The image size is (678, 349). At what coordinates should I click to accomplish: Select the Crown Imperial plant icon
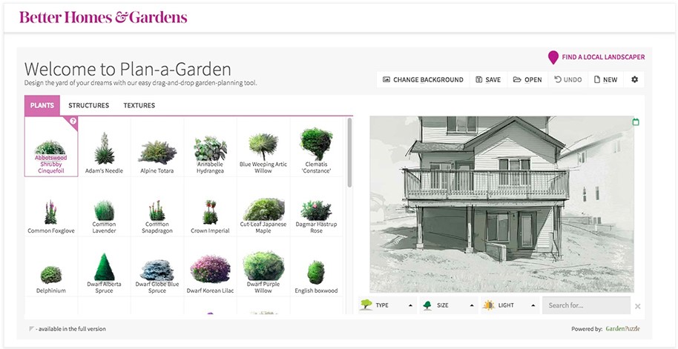point(210,212)
